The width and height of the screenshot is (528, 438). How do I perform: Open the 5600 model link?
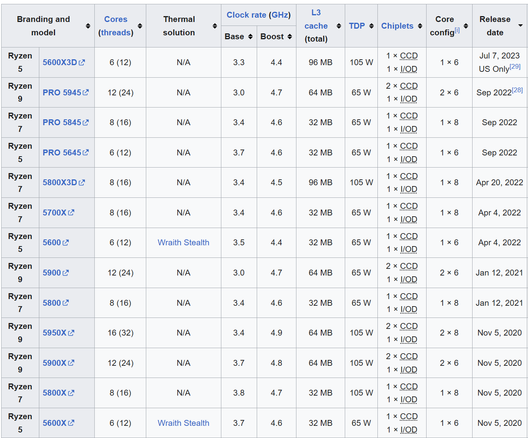tap(56, 243)
